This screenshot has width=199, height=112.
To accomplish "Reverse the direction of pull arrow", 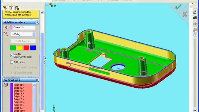I will coord(6,28).
